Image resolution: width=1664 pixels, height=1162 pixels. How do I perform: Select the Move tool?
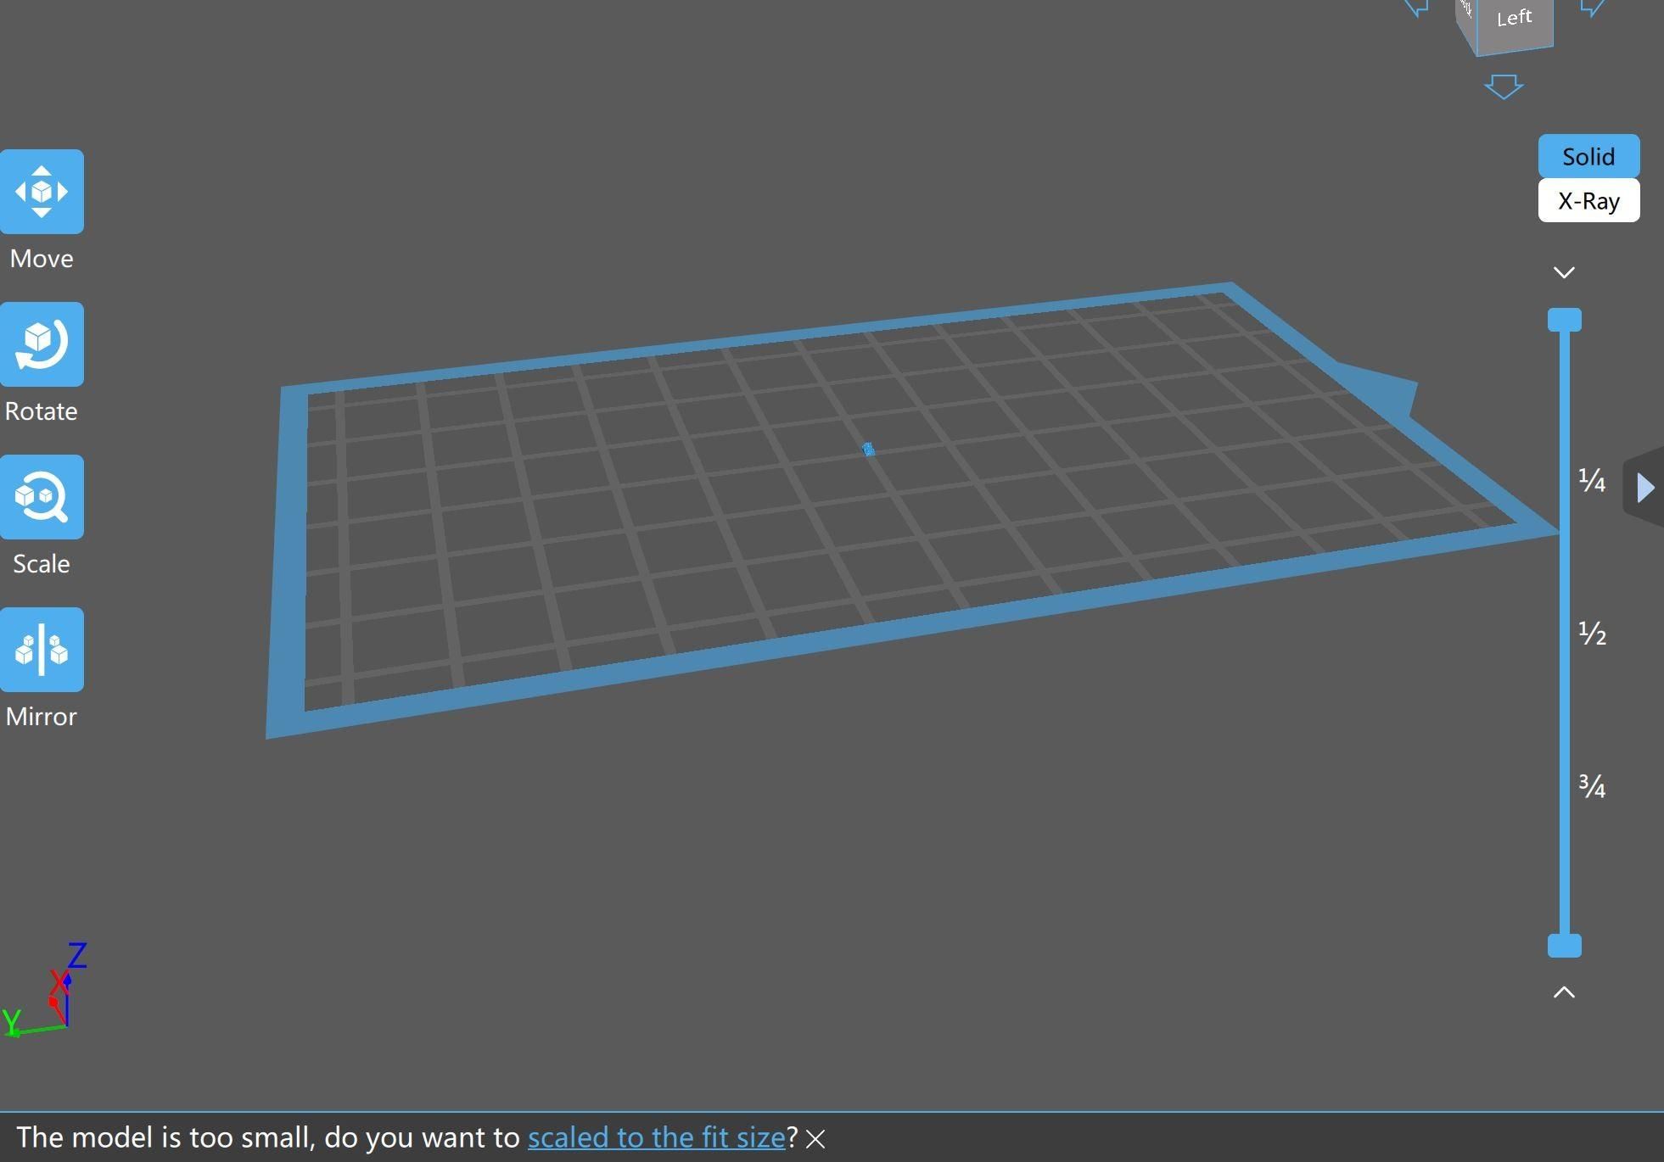point(41,192)
